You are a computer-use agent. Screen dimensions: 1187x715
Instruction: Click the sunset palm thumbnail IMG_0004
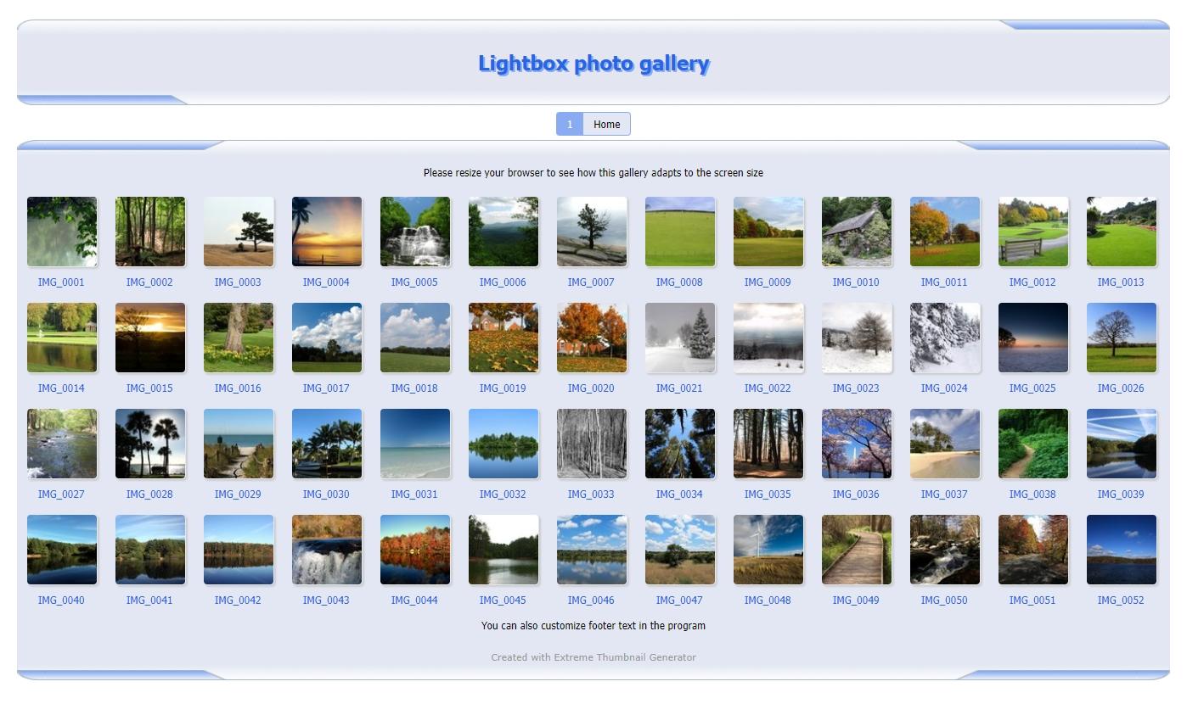click(327, 232)
